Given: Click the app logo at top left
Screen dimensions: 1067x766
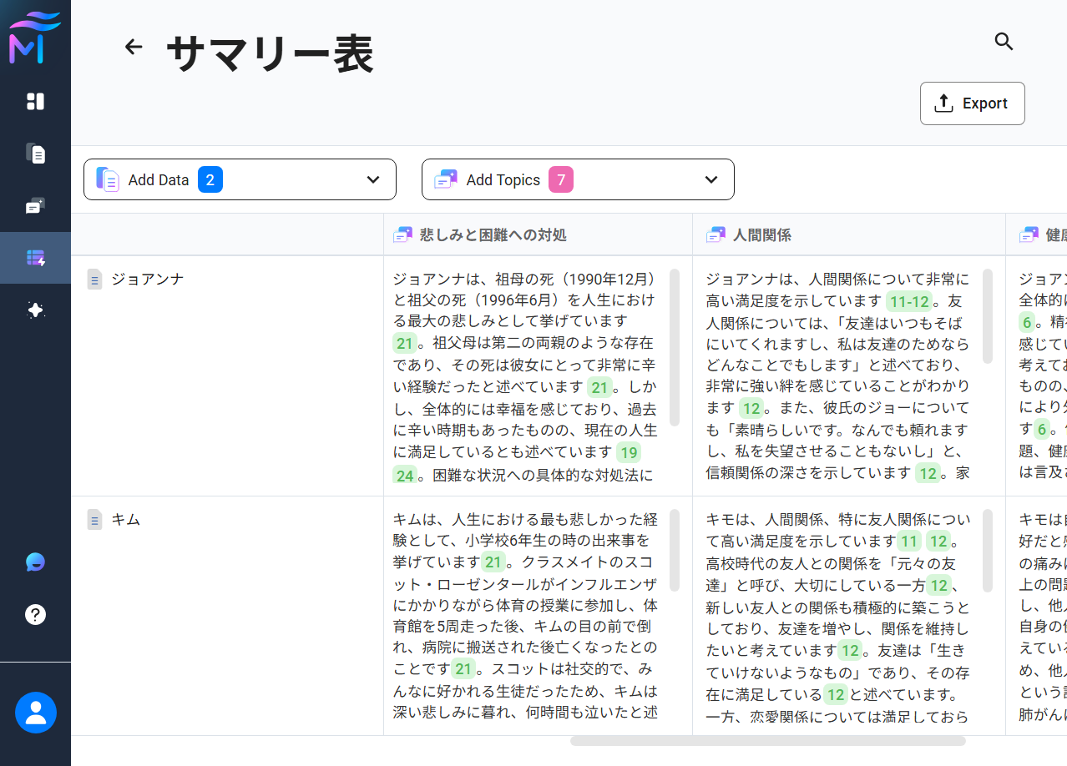Looking at the screenshot, I should coord(35,38).
